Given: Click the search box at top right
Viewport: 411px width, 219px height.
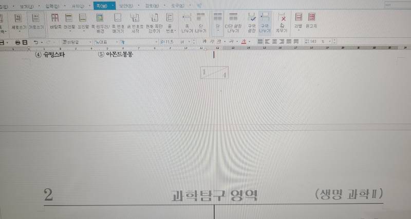Looking at the screenshot, I should click(397, 5).
